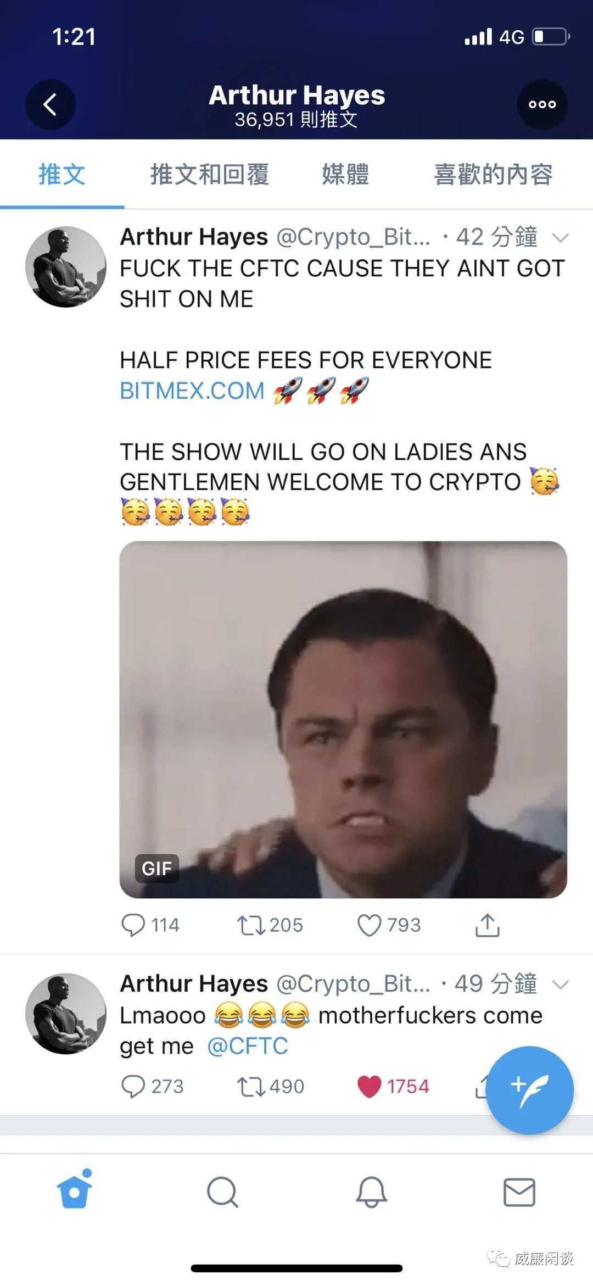Retweet the post with 490 retweets
593x1285 pixels.
pos(250,1086)
